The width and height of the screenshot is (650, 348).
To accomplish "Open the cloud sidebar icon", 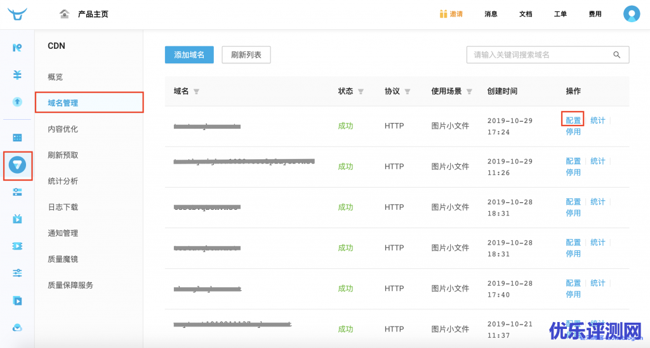I will pos(17,328).
